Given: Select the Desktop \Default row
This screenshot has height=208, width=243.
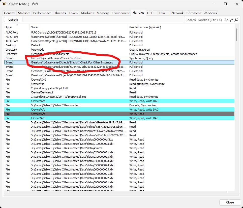Looking at the screenshot, I should click(119, 45).
